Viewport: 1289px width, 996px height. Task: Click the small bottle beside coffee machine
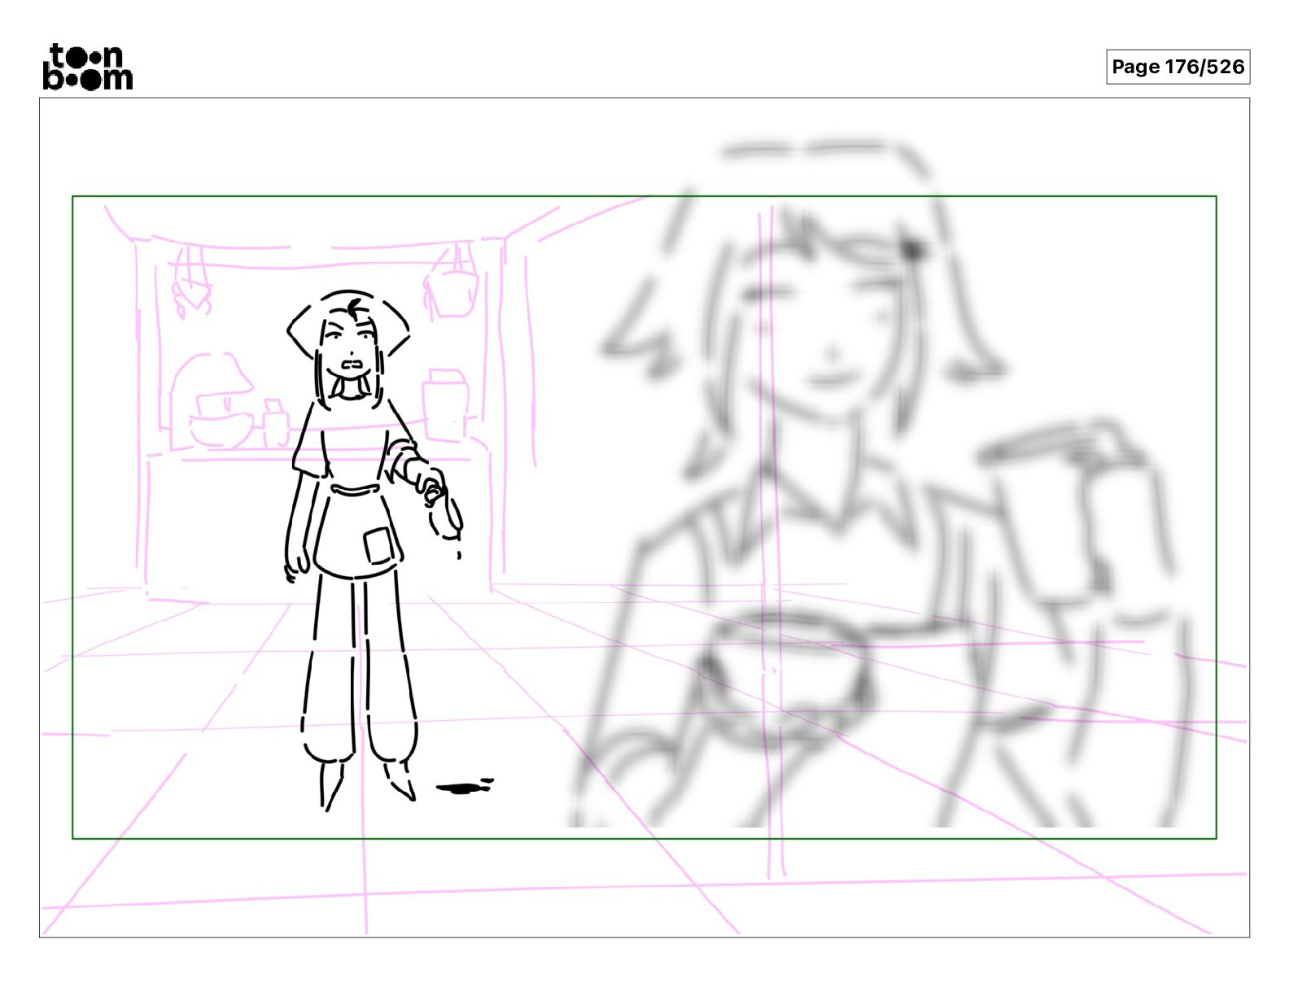tap(275, 423)
